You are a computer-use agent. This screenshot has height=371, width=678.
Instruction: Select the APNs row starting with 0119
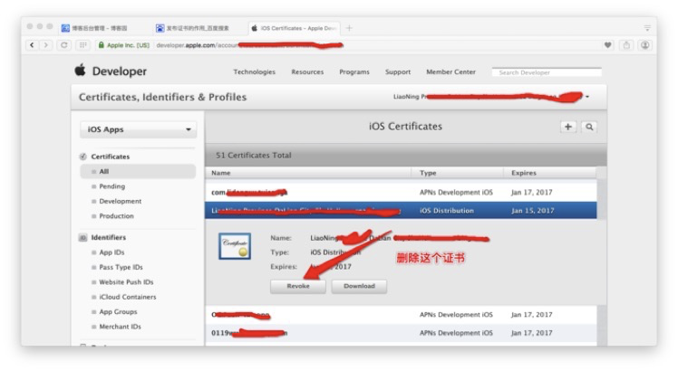[401, 333]
